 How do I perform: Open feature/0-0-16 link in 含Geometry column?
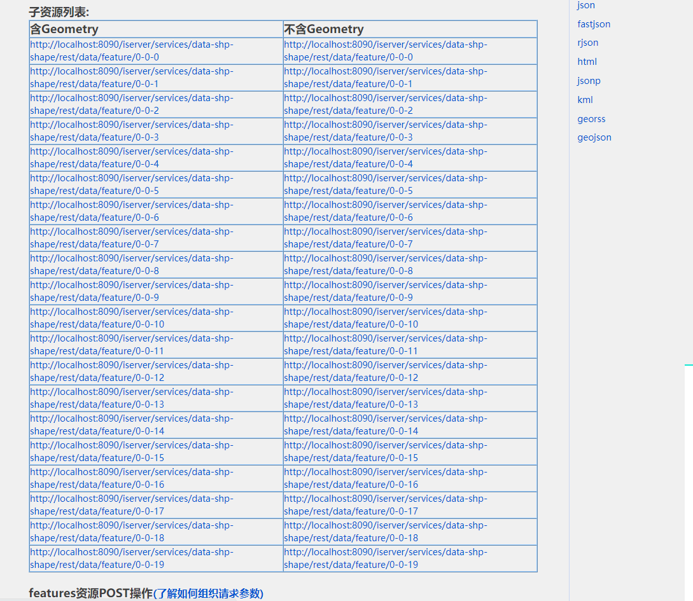pos(132,478)
